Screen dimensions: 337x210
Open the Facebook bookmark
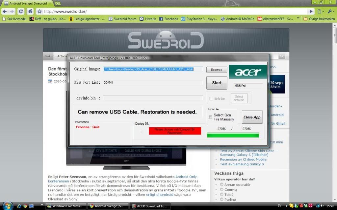[168, 19]
